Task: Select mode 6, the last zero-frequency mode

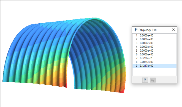Action: point(154,54)
